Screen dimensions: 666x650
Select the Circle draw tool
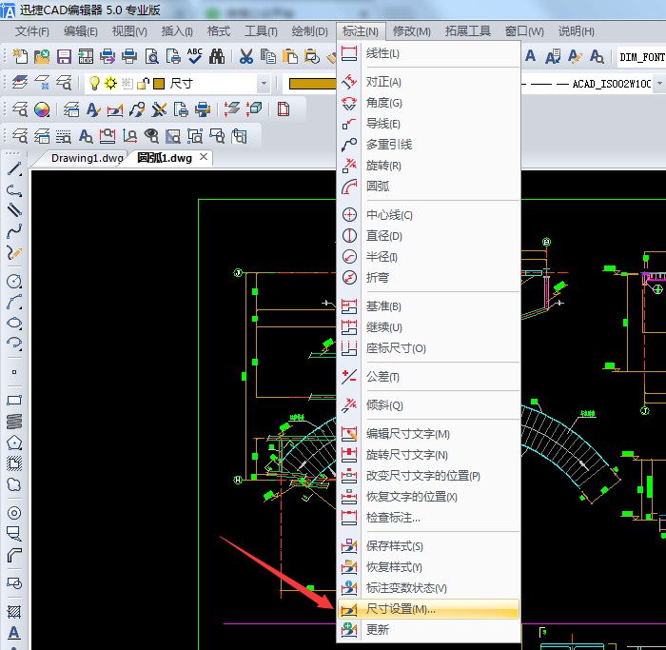[x=14, y=282]
